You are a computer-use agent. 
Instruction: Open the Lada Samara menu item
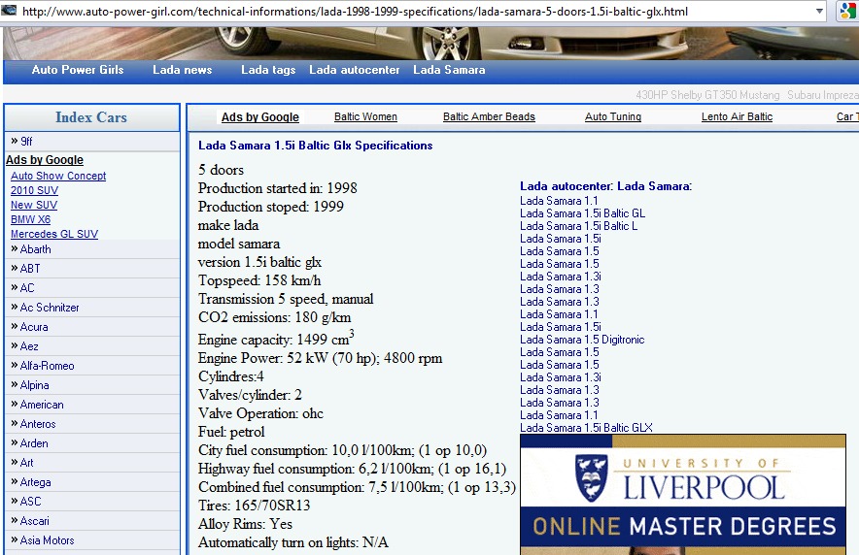click(x=449, y=70)
